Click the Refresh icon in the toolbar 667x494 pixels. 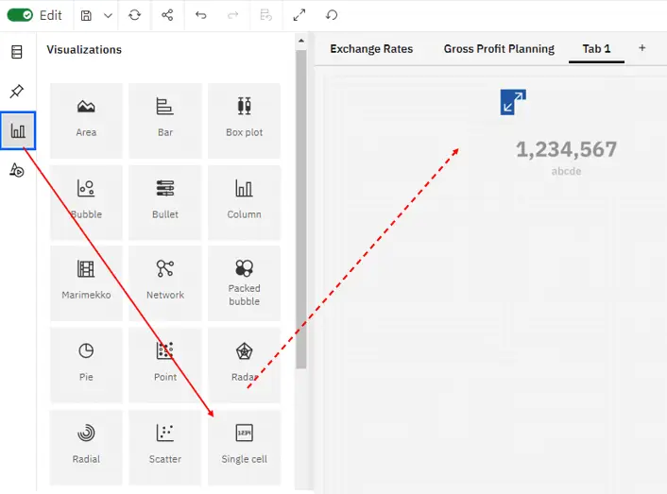coord(134,15)
